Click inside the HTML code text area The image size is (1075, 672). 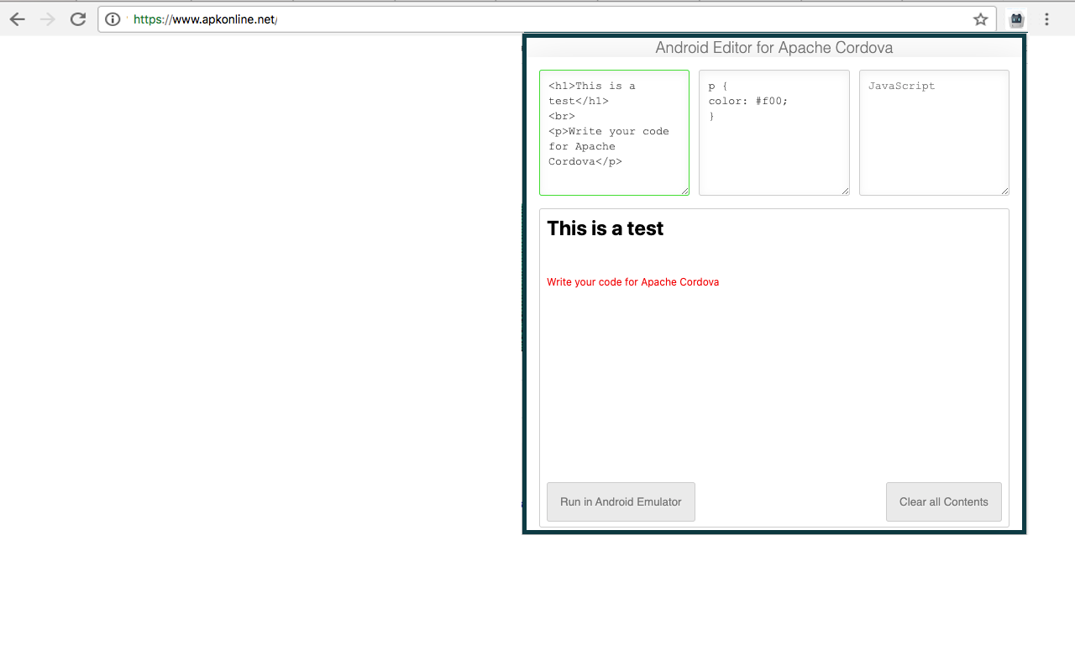[x=614, y=133]
